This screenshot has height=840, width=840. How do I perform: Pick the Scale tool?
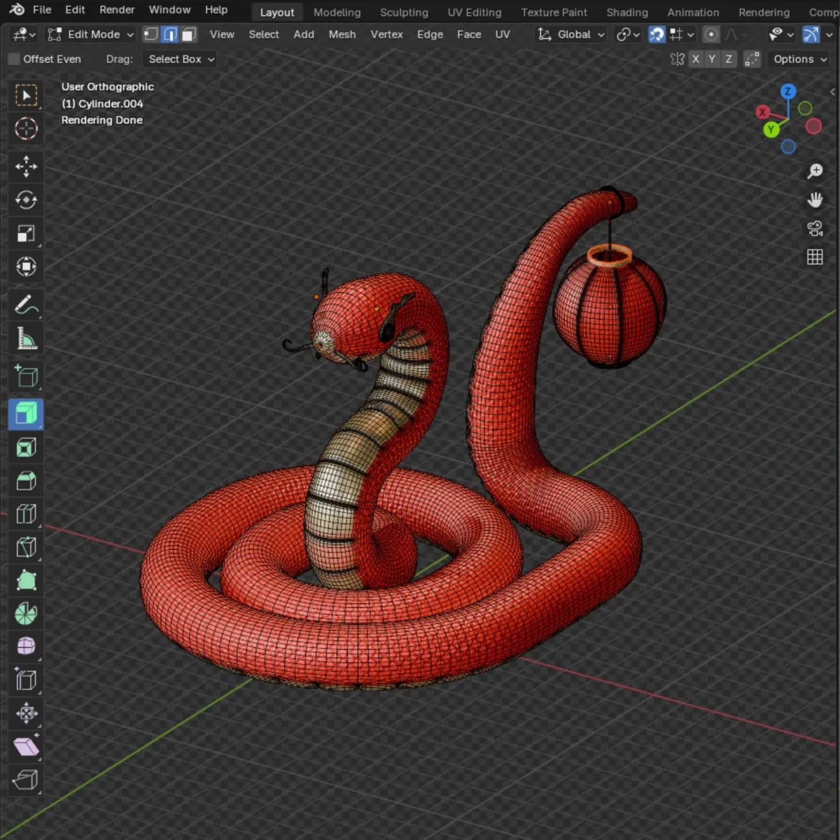pyautogui.click(x=26, y=233)
